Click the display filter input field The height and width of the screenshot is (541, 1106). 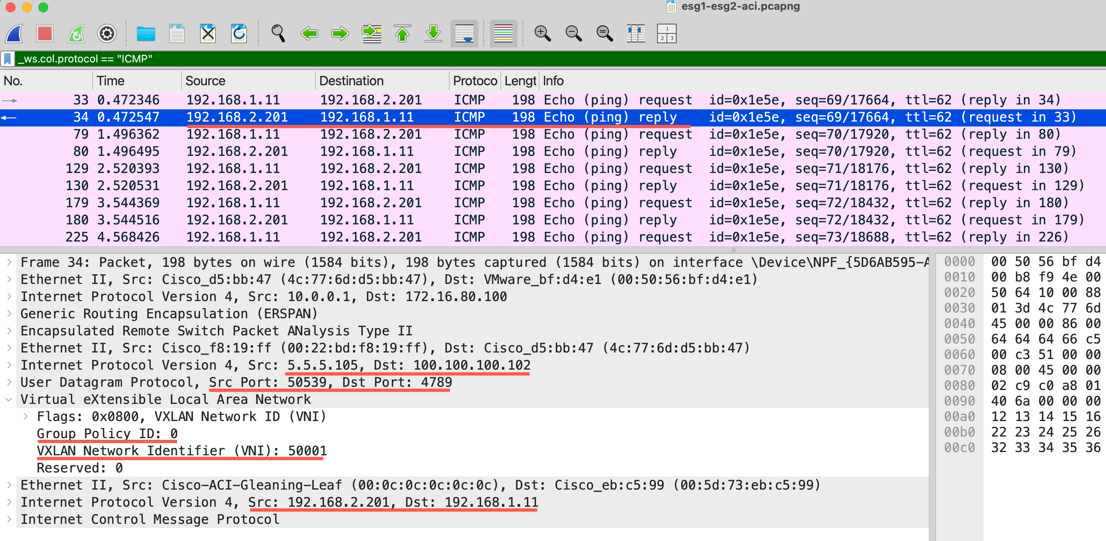[x=560, y=59]
